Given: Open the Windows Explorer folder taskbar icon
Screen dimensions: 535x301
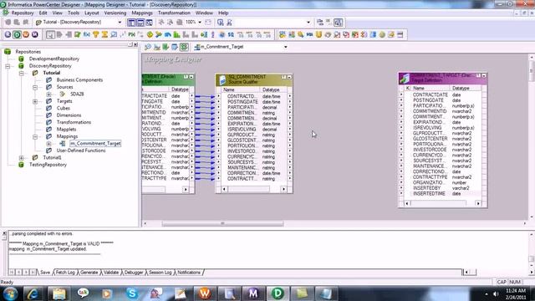Looking at the screenshot, I should coord(59,293).
